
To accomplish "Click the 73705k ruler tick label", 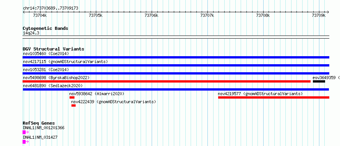I will pos(96,15).
